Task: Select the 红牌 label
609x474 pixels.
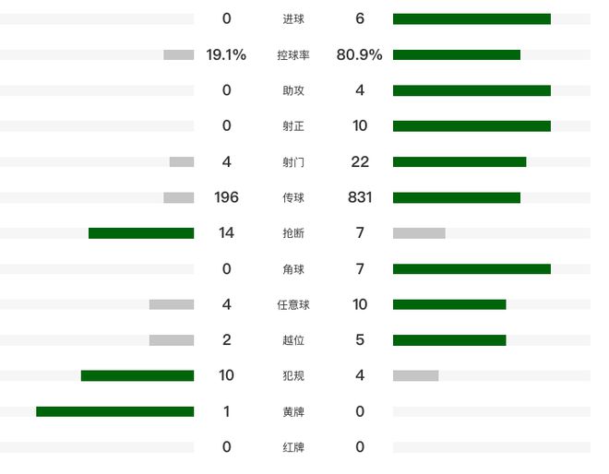Action: (x=293, y=447)
